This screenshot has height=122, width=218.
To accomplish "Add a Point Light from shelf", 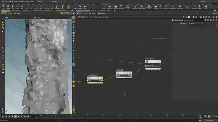I will (110, 7).
